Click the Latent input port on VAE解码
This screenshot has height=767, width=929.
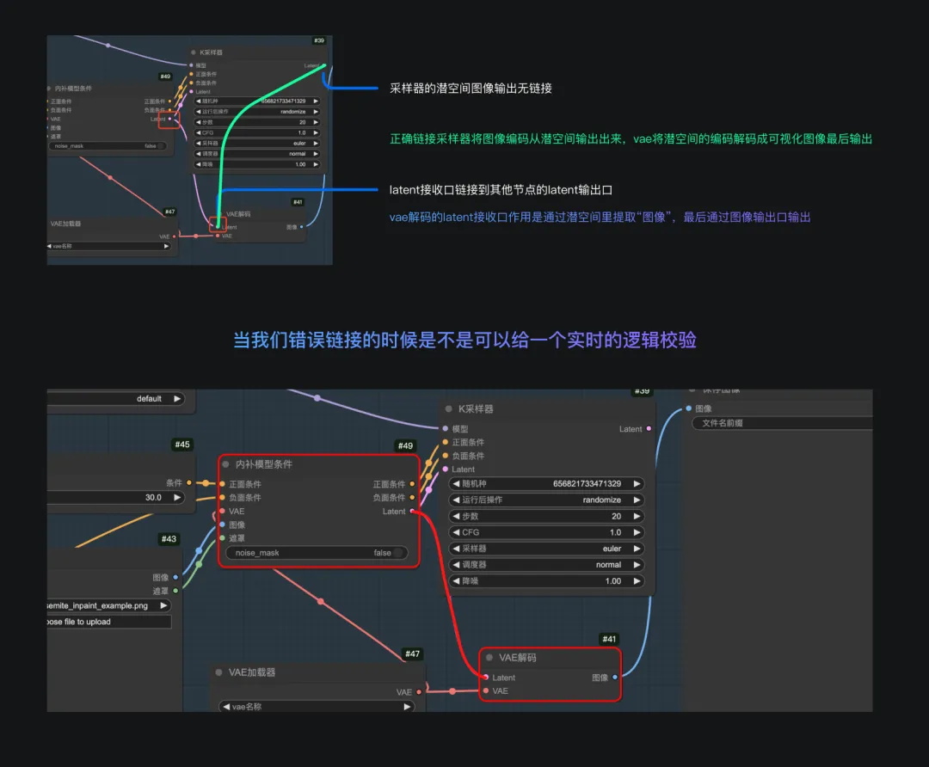coord(486,677)
